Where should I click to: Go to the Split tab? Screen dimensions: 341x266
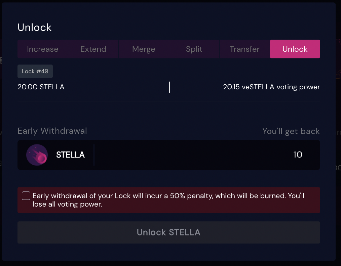click(194, 49)
